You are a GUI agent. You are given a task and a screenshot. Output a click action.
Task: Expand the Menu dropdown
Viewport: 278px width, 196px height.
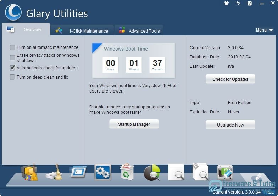point(264,30)
